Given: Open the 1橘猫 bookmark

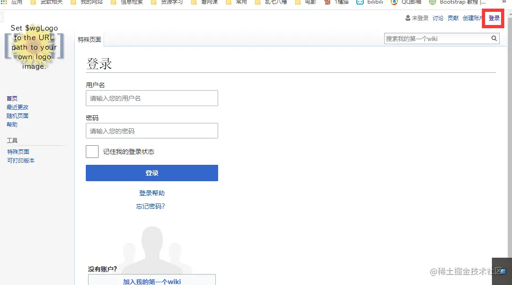Looking at the screenshot, I should coord(336,2).
